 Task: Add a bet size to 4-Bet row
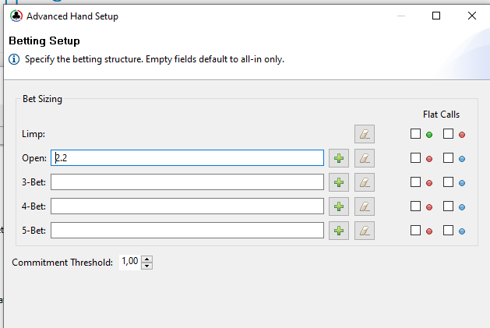click(x=339, y=206)
